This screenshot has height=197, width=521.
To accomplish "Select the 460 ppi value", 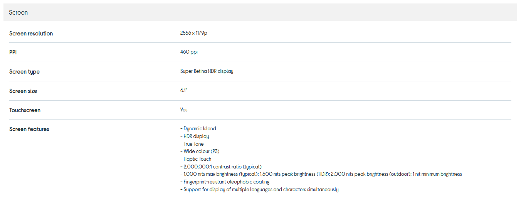I will pyautogui.click(x=189, y=52).
